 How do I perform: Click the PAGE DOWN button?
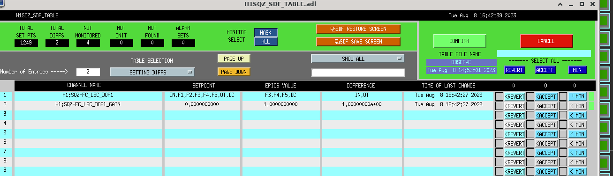234,72
